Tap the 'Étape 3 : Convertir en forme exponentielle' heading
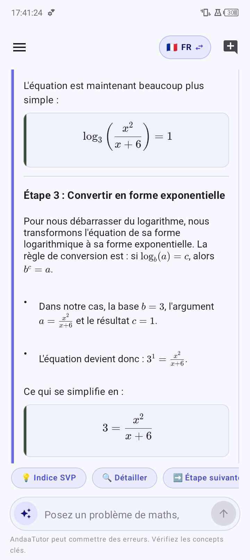This screenshot has height=560, width=250. tap(124, 195)
